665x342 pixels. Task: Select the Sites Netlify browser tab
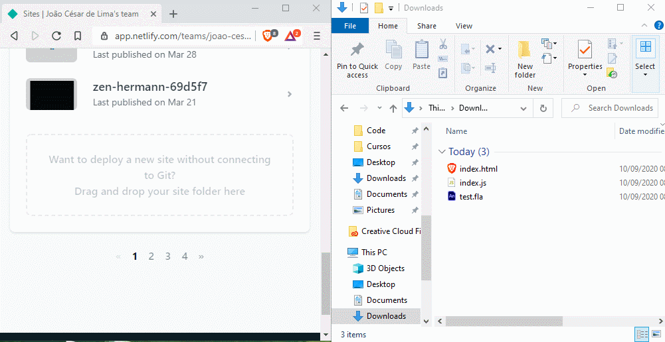click(80, 14)
